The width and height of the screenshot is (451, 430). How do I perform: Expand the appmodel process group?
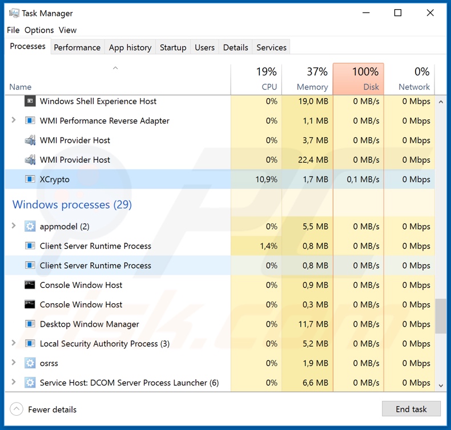click(14, 226)
